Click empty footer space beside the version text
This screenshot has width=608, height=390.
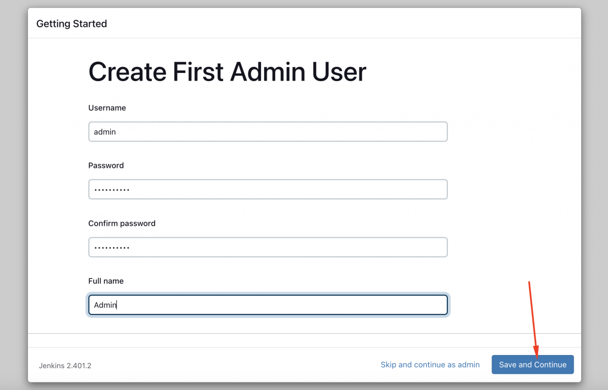coord(233,365)
